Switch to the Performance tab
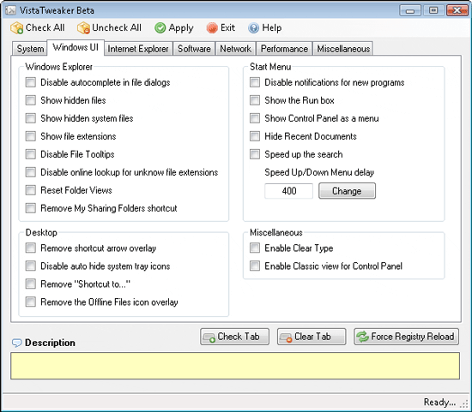Screen dimensions: 472x412 284,49
